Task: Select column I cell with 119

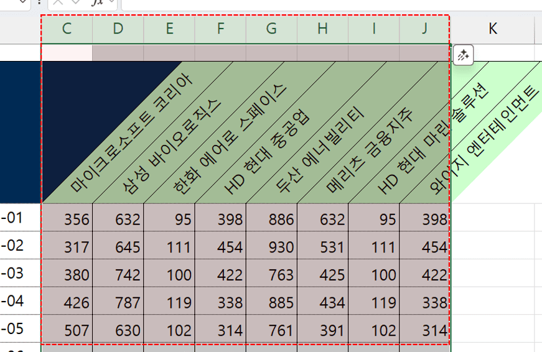Action: [373, 300]
